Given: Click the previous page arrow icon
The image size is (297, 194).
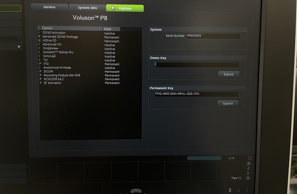Looking at the screenshot, I should coord(248,169).
